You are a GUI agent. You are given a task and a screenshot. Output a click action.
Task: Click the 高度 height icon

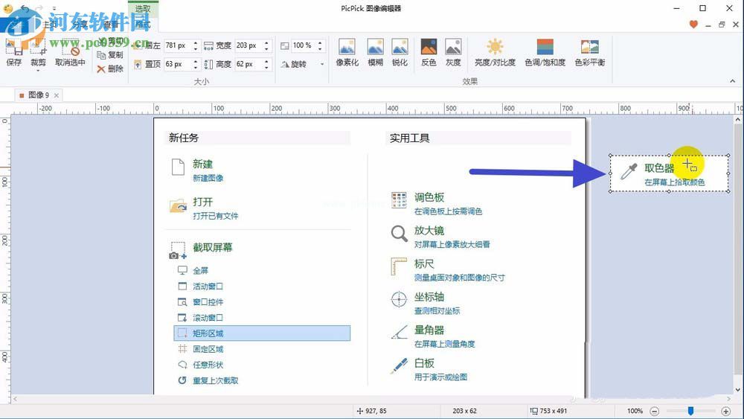pos(208,64)
